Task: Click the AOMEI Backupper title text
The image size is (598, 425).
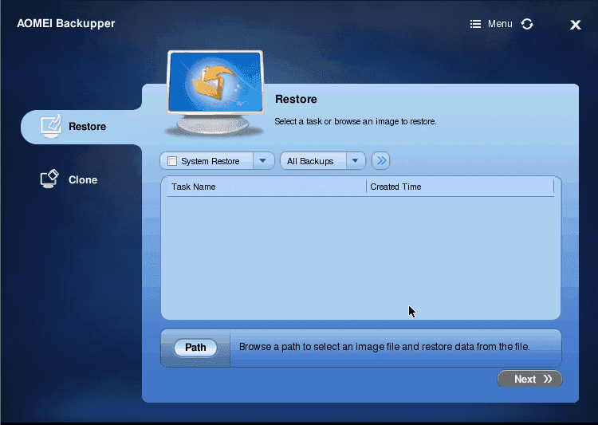Action: (66, 23)
